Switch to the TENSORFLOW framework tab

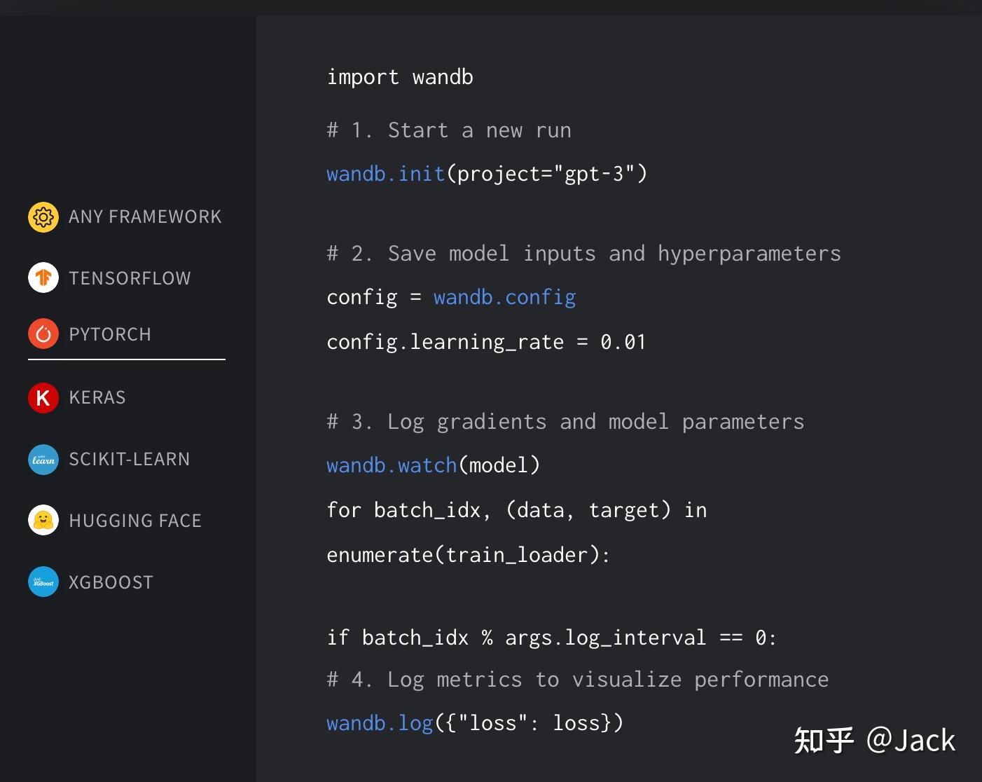[x=130, y=277]
